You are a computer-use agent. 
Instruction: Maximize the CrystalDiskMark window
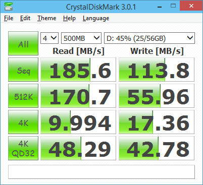tap(173, 6)
